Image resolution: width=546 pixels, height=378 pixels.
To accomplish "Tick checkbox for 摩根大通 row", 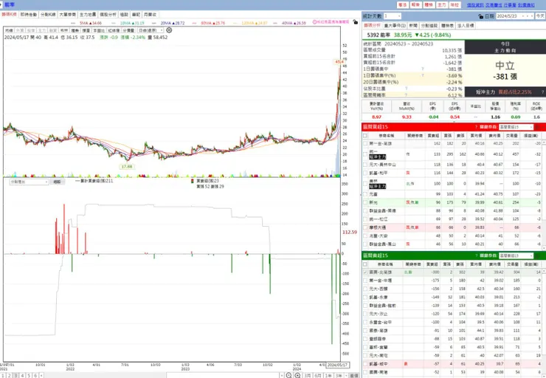I will click(365, 227).
